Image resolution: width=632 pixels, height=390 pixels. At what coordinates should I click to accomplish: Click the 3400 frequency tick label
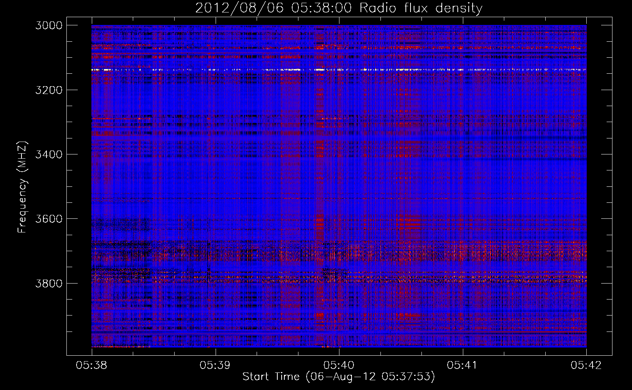click(x=49, y=154)
